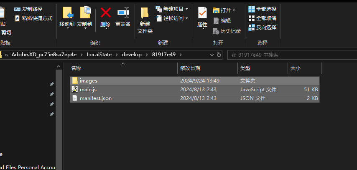Sort by the 修改日期 column header
This screenshot has width=357, height=170.
point(190,68)
